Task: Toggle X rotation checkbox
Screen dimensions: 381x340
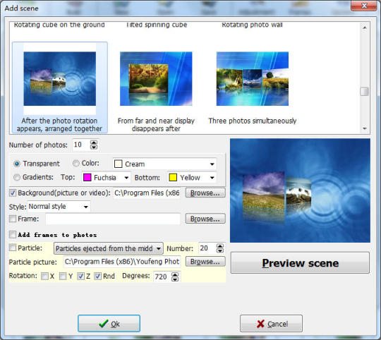Action: pyautogui.click(x=44, y=276)
